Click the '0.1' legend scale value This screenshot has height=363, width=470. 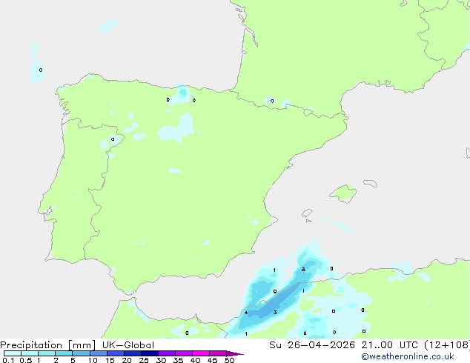[8, 360]
